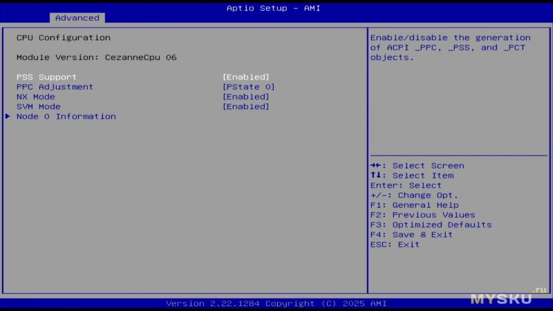Viewport: 553px width, 311px height.
Task: Select the PSS Support setting
Action: (x=46, y=77)
